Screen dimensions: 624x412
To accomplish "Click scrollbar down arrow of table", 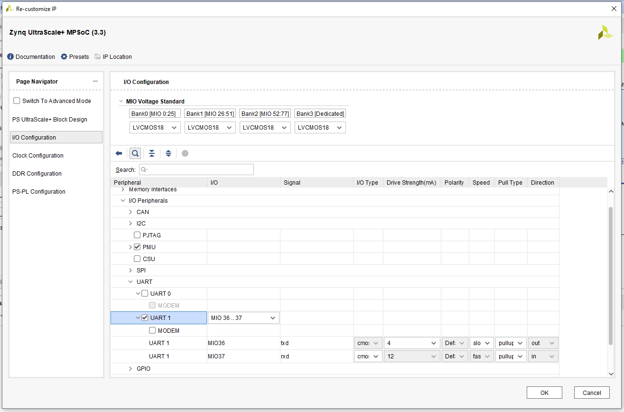I will (x=611, y=374).
